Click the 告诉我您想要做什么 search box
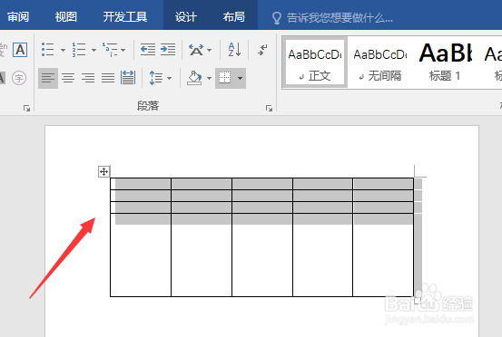The image size is (502, 337). coord(333,18)
